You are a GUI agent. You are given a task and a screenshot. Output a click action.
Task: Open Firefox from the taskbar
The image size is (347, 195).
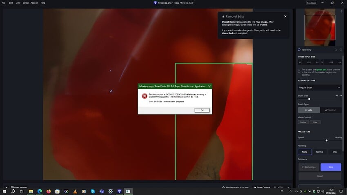coord(49,191)
